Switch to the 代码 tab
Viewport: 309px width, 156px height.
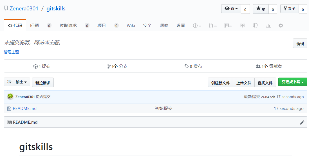click(15, 25)
